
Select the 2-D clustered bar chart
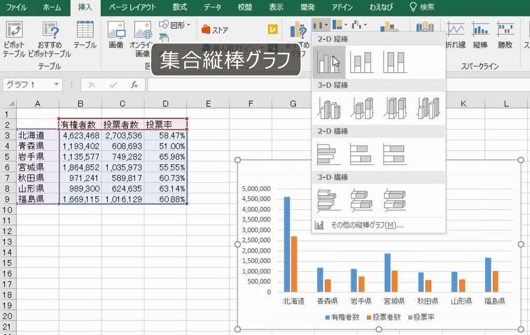329,154
